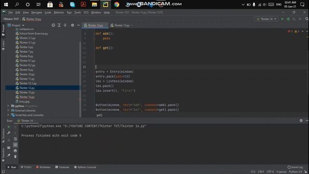Click the Project panel vertical scrollbar
This screenshot has height=174, width=309.
click(x=80, y=79)
